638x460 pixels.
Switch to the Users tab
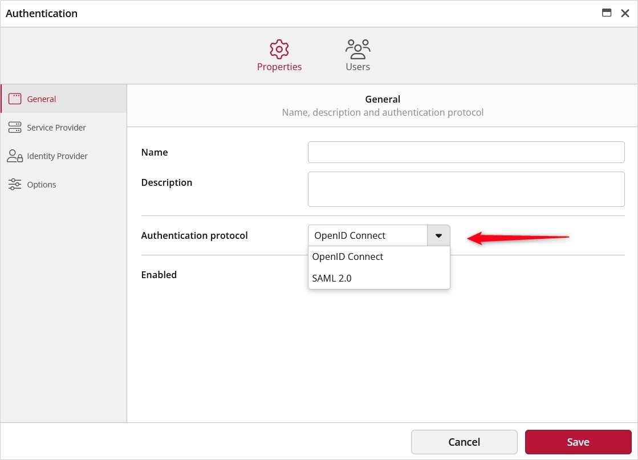(x=357, y=55)
